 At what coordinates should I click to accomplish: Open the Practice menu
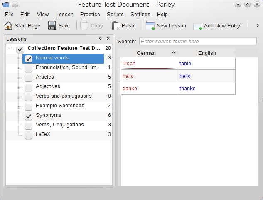coord(90,15)
